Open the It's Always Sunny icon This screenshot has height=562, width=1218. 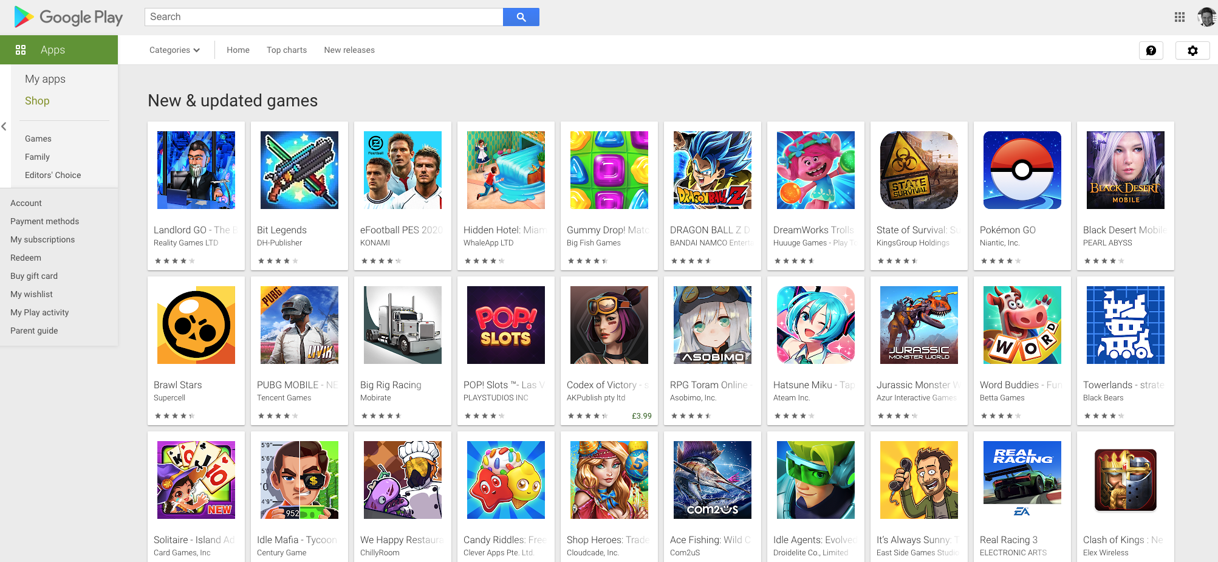pyautogui.click(x=919, y=480)
